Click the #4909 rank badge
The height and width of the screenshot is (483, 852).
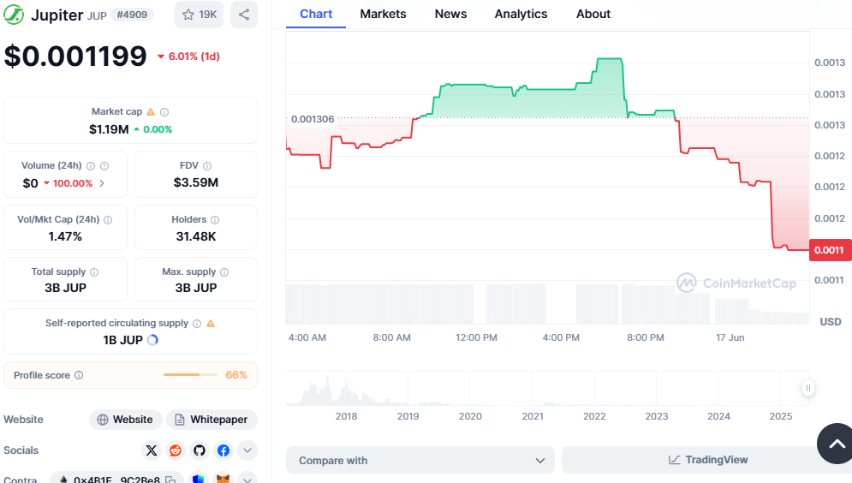click(132, 15)
